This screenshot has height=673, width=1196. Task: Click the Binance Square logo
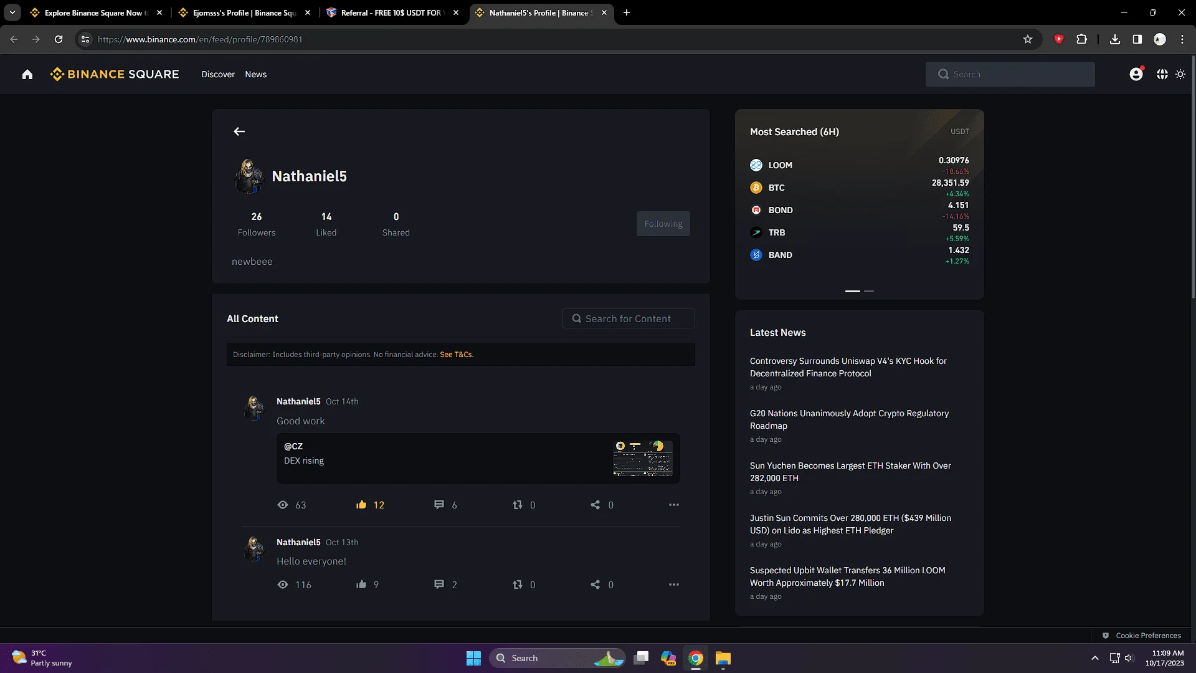click(x=115, y=74)
